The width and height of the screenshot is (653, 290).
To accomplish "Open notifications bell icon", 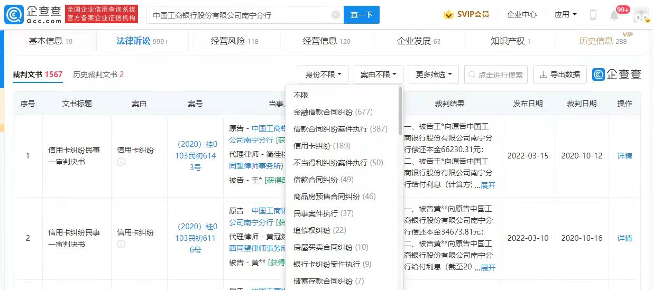I will tap(614, 15).
